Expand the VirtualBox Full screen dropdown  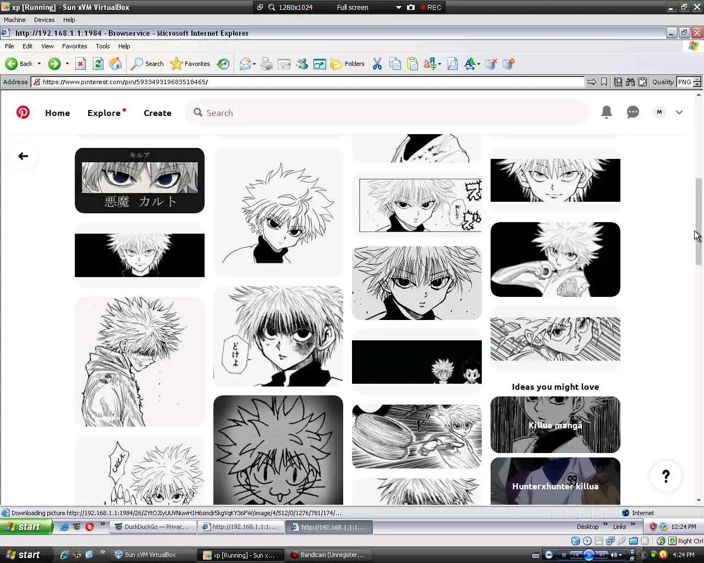click(399, 7)
